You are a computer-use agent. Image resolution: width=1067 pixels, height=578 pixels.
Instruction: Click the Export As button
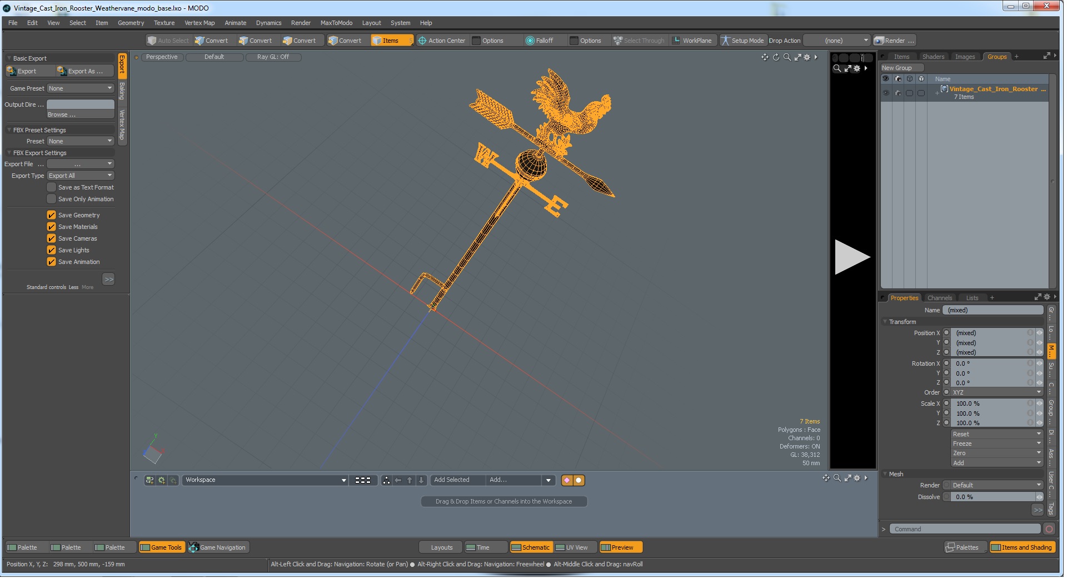coord(84,71)
